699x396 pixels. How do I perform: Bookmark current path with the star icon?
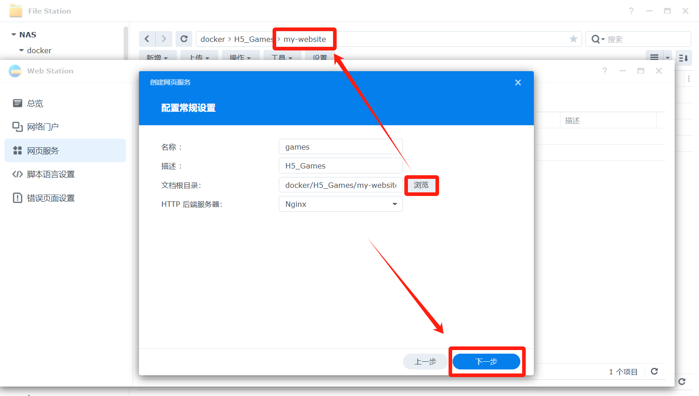click(x=573, y=39)
